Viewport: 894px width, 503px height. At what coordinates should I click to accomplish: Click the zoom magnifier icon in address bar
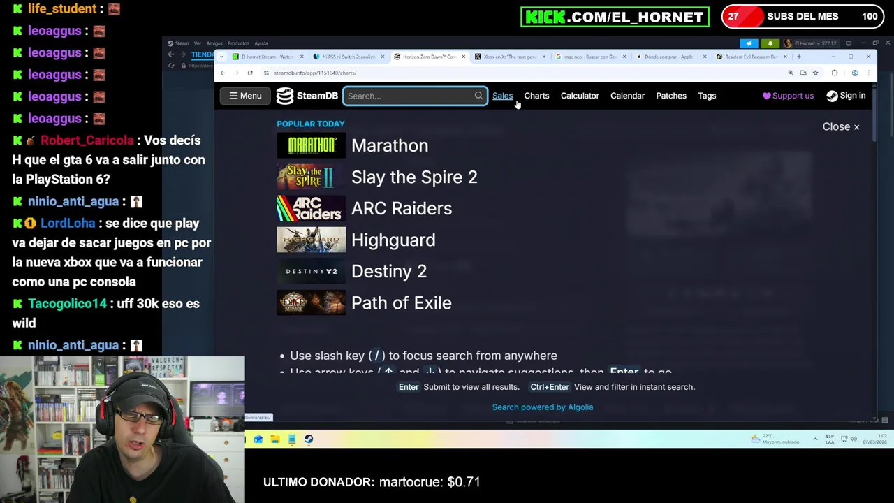click(x=791, y=73)
